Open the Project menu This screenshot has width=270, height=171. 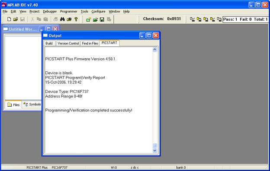point(35,12)
